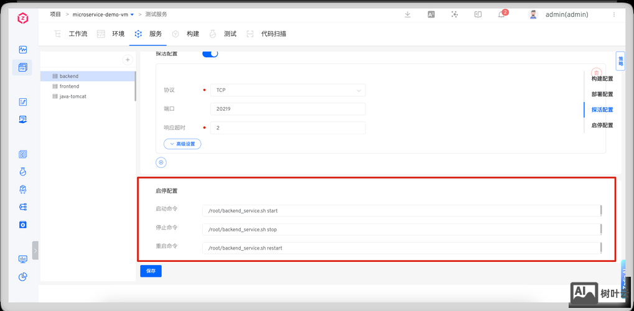
Task: Open the notifications bell with badge
Action: 501,14
